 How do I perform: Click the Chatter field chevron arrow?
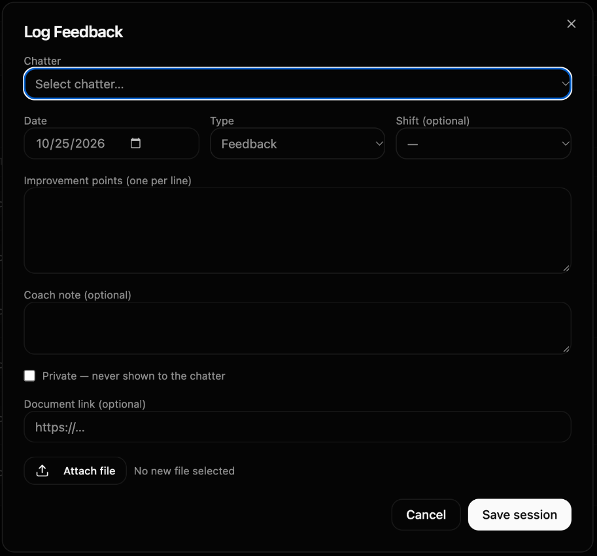566,84
